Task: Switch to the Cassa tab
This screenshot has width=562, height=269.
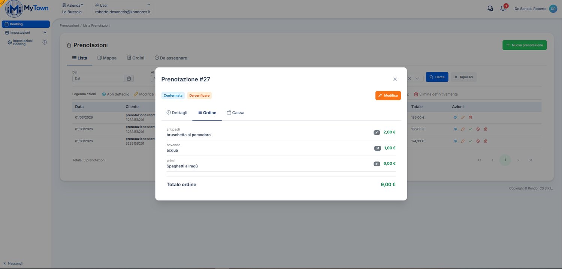Action: tap(235, 112)
